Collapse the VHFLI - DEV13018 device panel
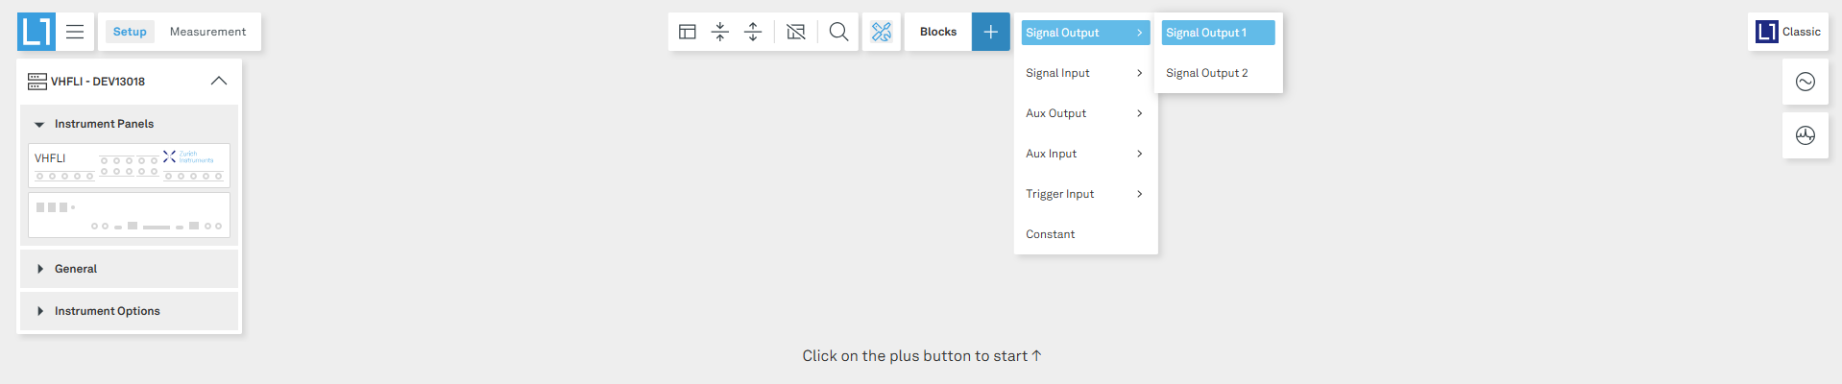The image size is (1842, 384). pos(219,82)
